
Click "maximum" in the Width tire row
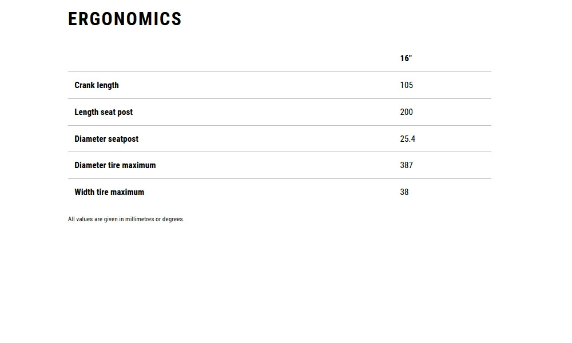pos(127,192)
